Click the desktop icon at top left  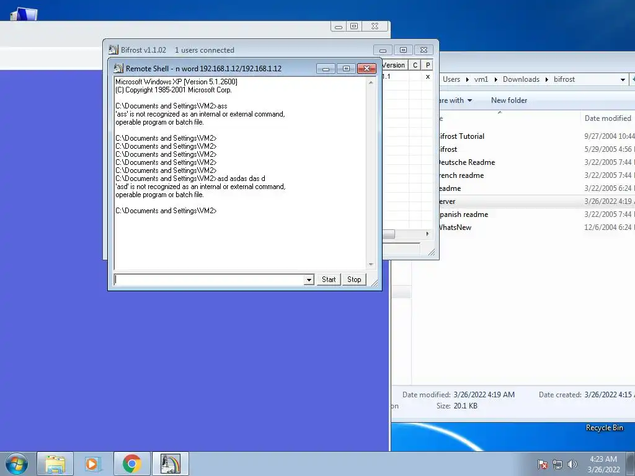(24, 14)
